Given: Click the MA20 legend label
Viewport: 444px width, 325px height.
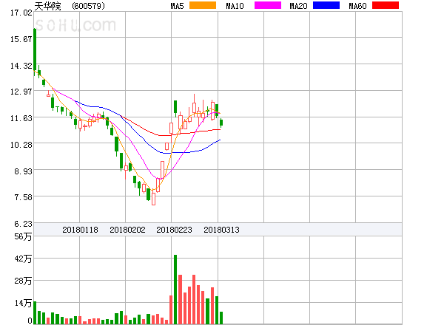Looking at the screenshot, I should (298, 6).
